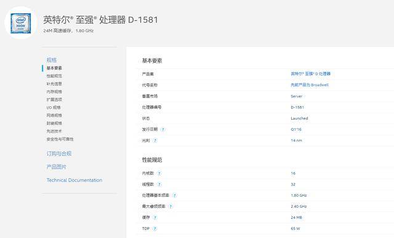
Task: Jump to 补充信息 in the sidebar
Action: pyautogui.click(x=54, y=84)
